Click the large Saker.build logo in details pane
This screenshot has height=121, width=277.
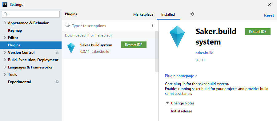click(x=177, y=37)
